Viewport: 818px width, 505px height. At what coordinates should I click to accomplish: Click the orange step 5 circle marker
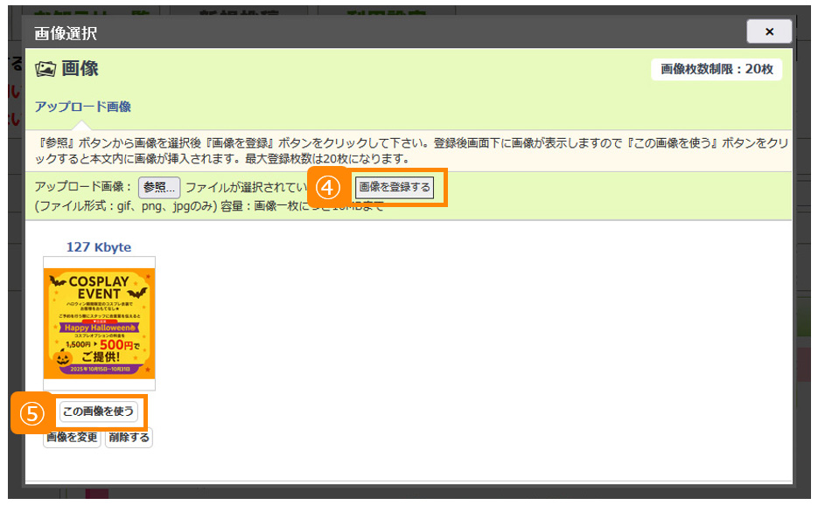coord(31,413)
